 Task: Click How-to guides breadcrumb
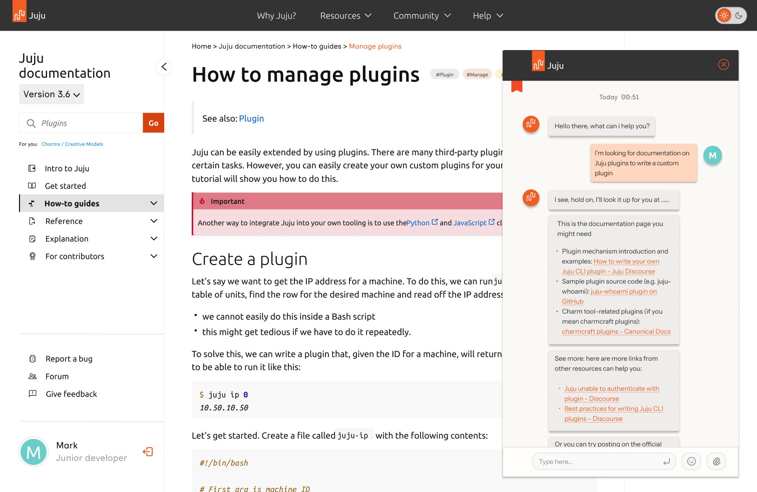pyautogui.click(x=317, y=46)
